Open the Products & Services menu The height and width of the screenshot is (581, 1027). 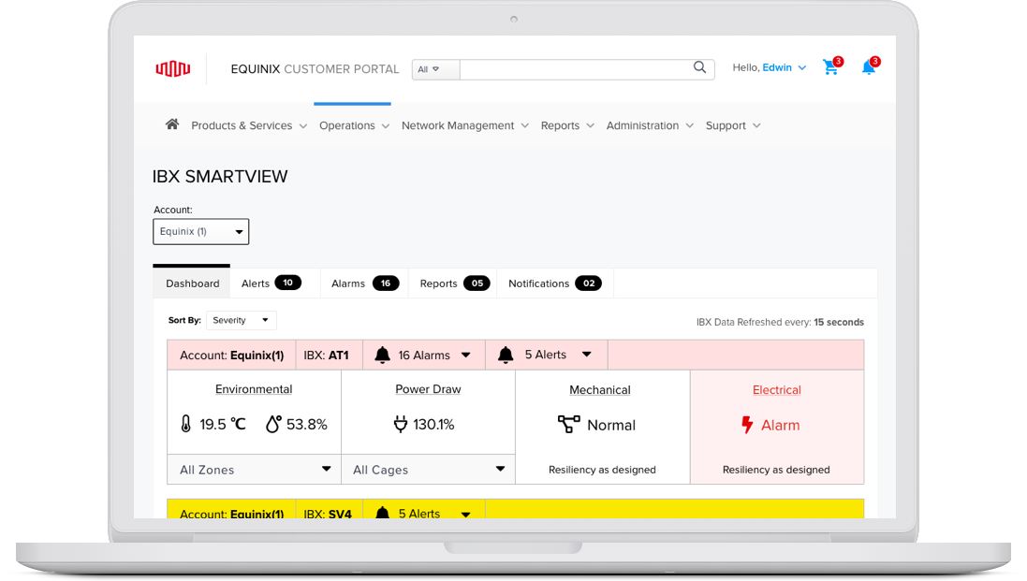pyautogui.click(x=249, y=125)
